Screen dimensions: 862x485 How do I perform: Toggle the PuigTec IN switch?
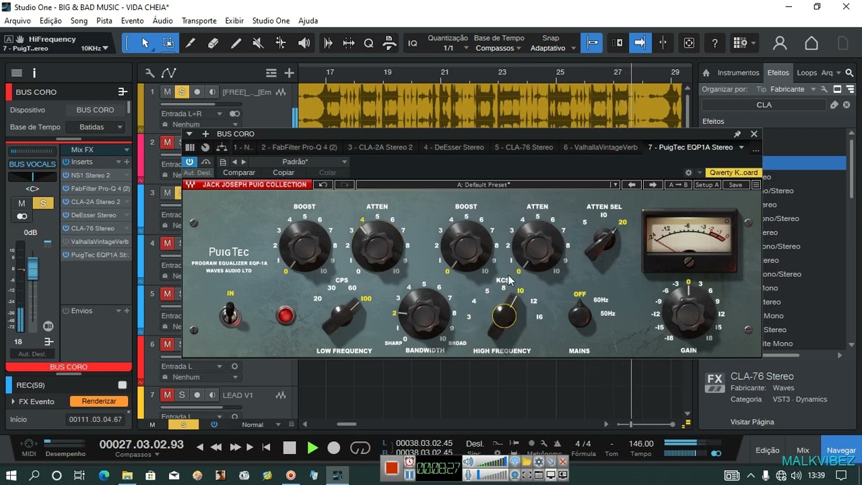[230, 313]
